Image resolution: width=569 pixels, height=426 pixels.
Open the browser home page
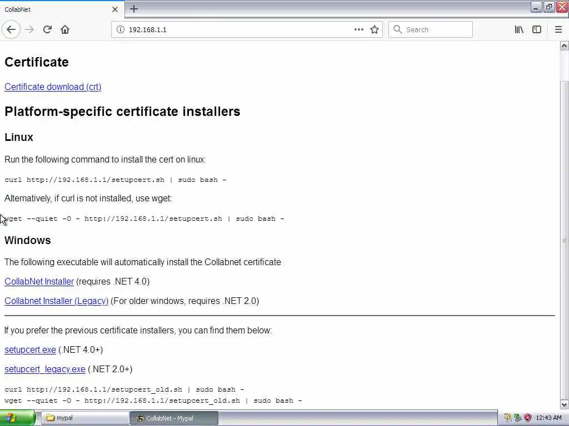65,30
